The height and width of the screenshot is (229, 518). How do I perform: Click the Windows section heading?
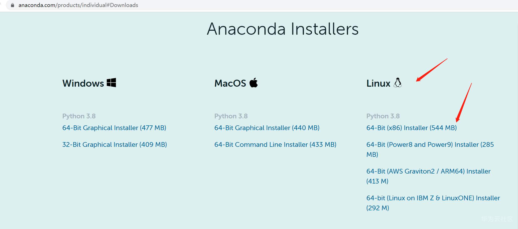pyautogui.click(x=83, y=83)
